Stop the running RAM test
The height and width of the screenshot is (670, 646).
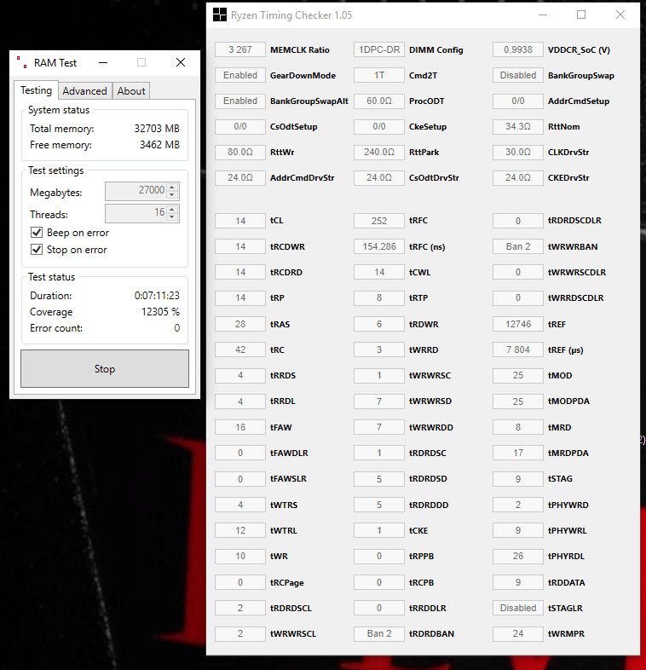pos(105,369)
